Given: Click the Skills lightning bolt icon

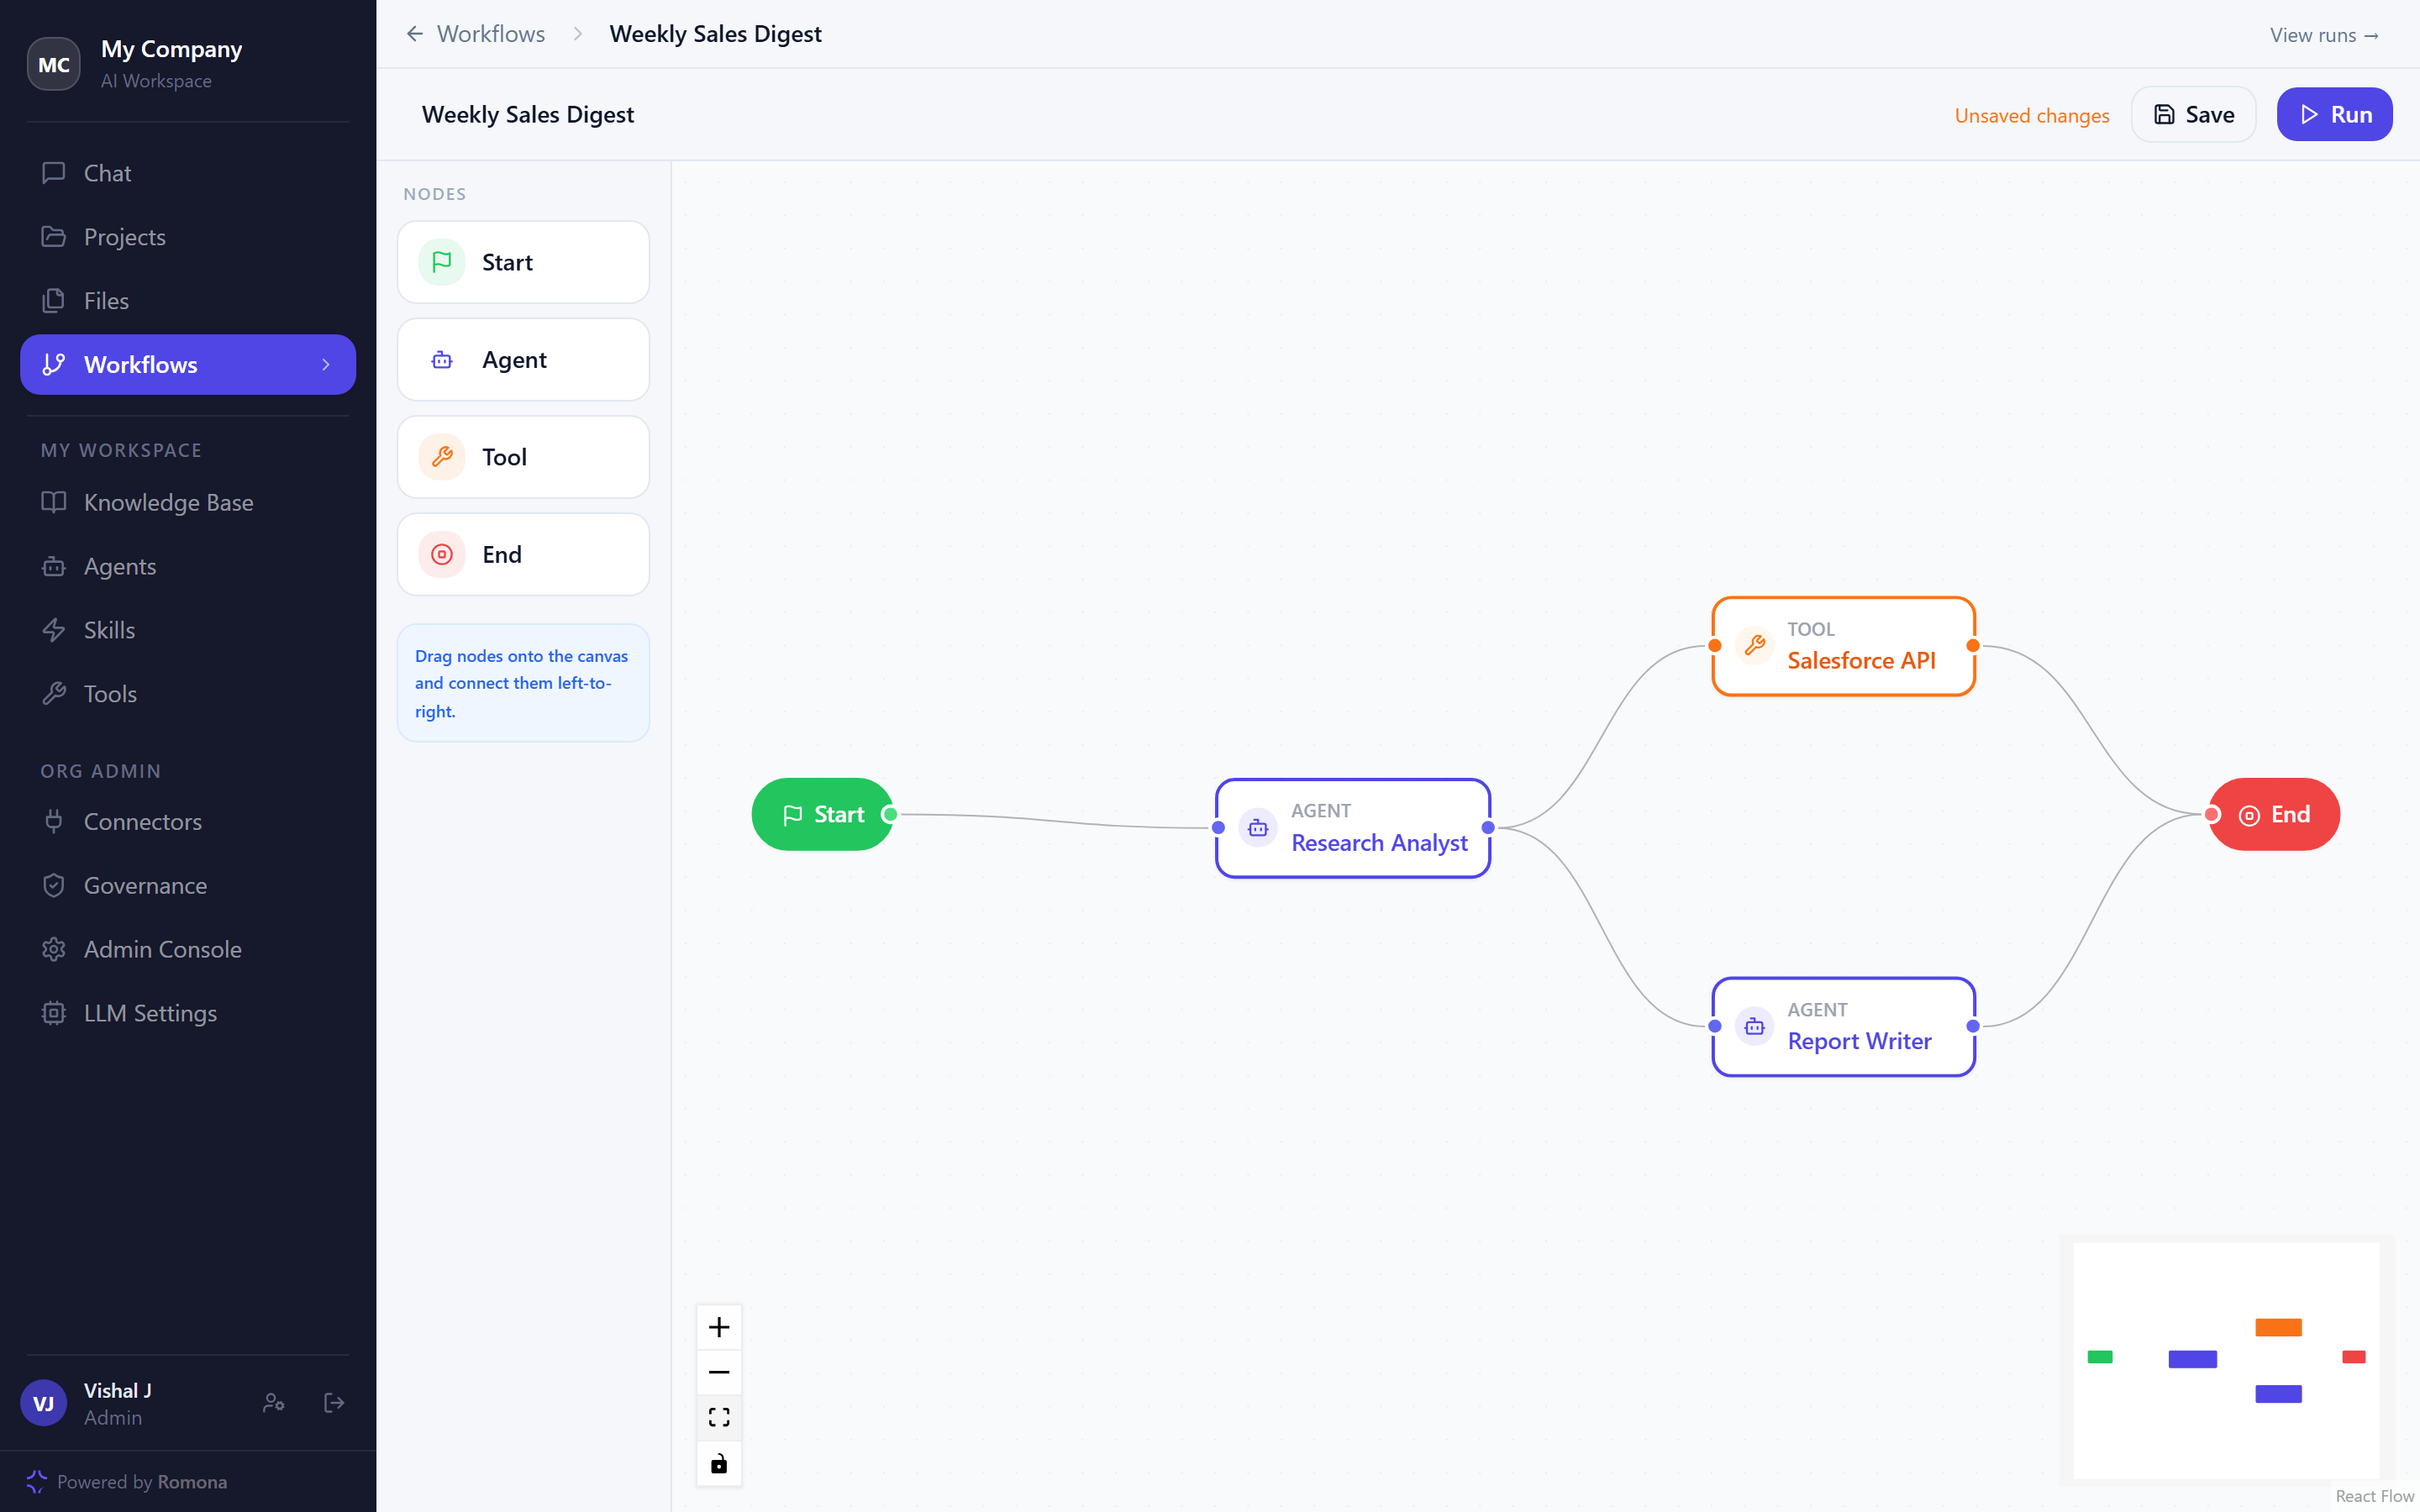Looking at the screenshot, I should tap(54, 630).
